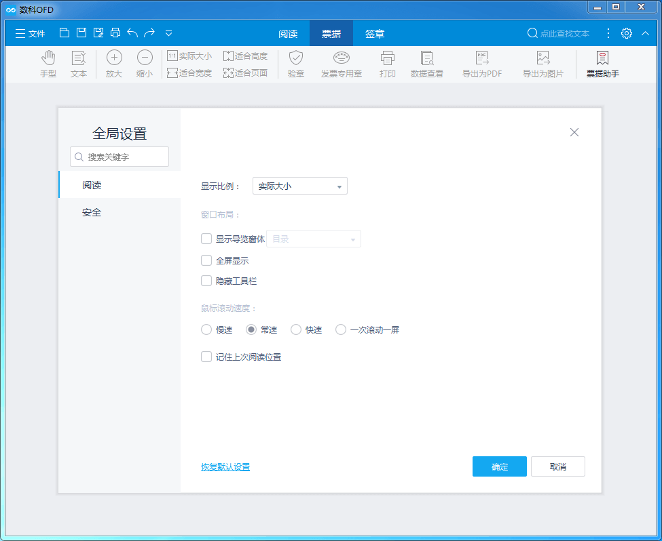The height and width of the screenshot is (541, 662).
Task: Expand the toolbar overflow chevron
Action: pyautogui.click(x=167, y=33)
